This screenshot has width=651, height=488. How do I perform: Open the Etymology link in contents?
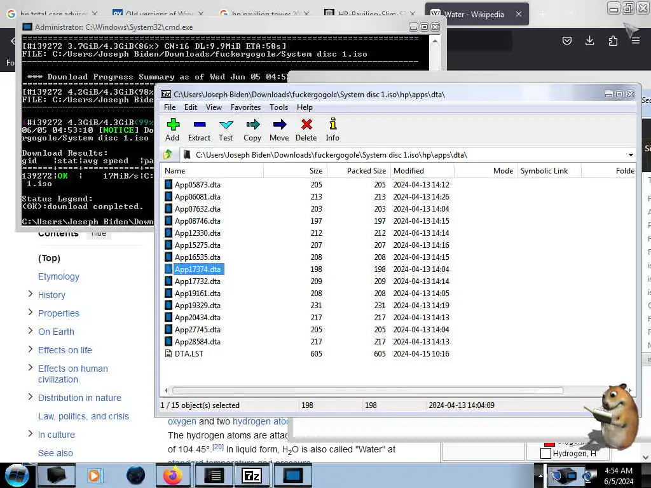pyautogui.click(x=58, y=277)
